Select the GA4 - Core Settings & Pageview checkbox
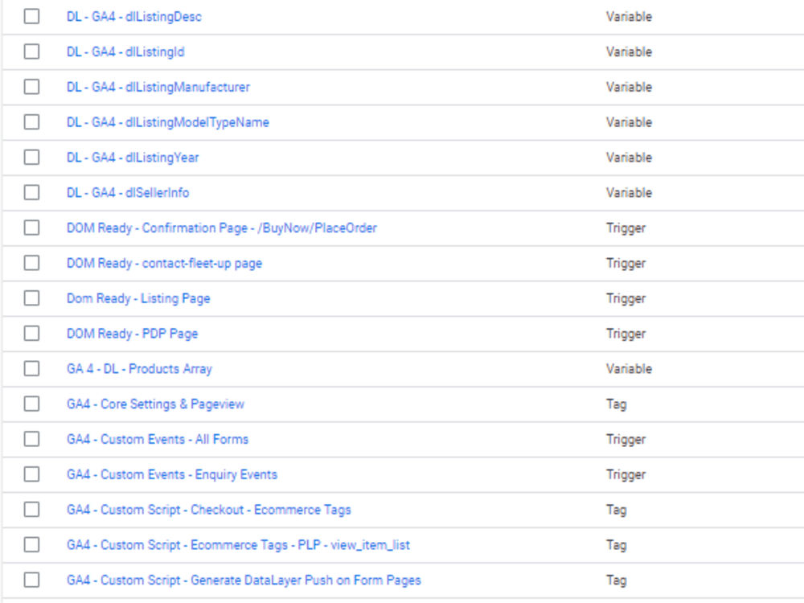Screen dimensions: 804x603 point(31,404)
